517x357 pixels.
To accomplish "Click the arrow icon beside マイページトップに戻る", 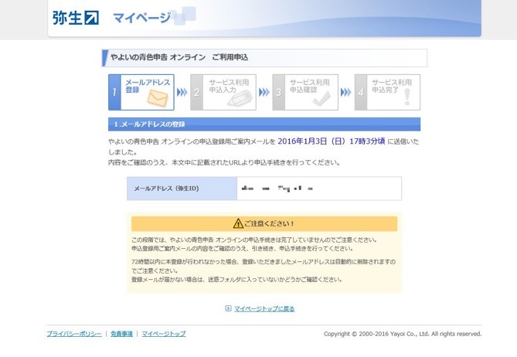I will coord(228,308).
